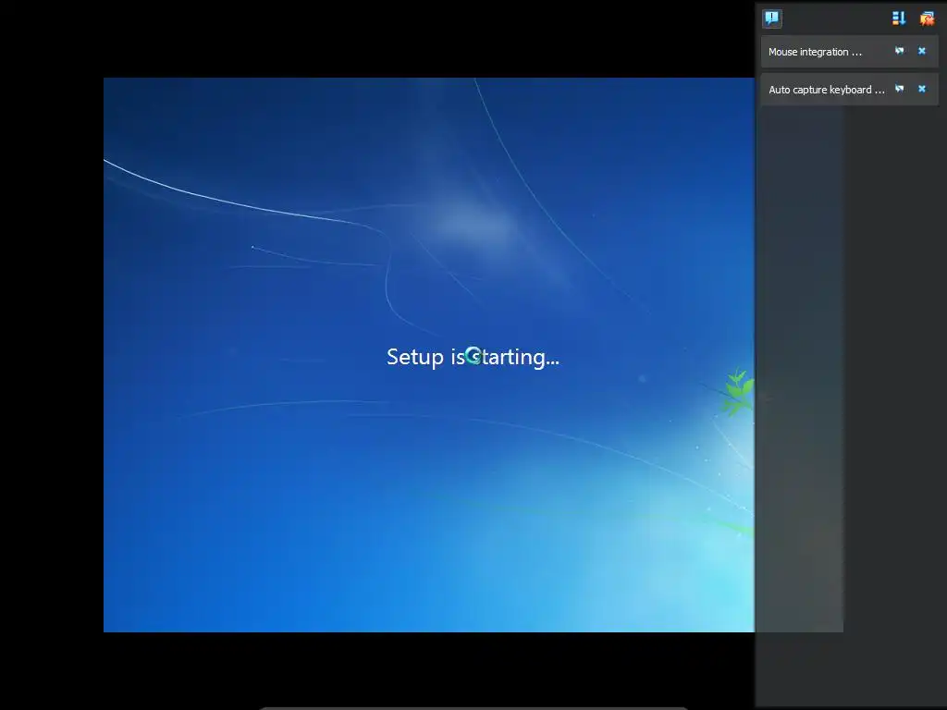The height and width of the screenshot is (710, 947).
Task: Dismiss the Mouse integration notification
Action: pyautogui.click(x=922, y=52)
